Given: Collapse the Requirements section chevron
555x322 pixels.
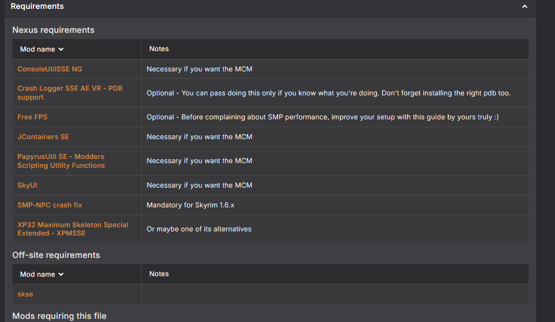Looking at the screenshot, I should 525,6.
